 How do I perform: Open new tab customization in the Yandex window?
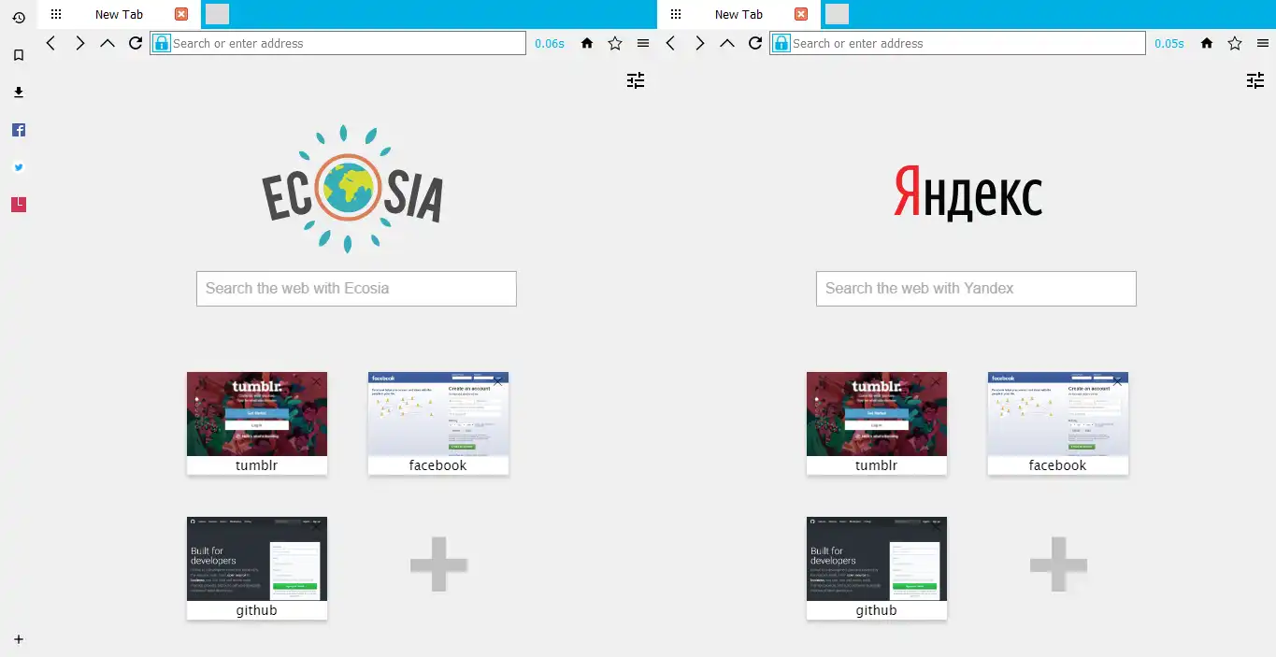tap(1255, 80)
